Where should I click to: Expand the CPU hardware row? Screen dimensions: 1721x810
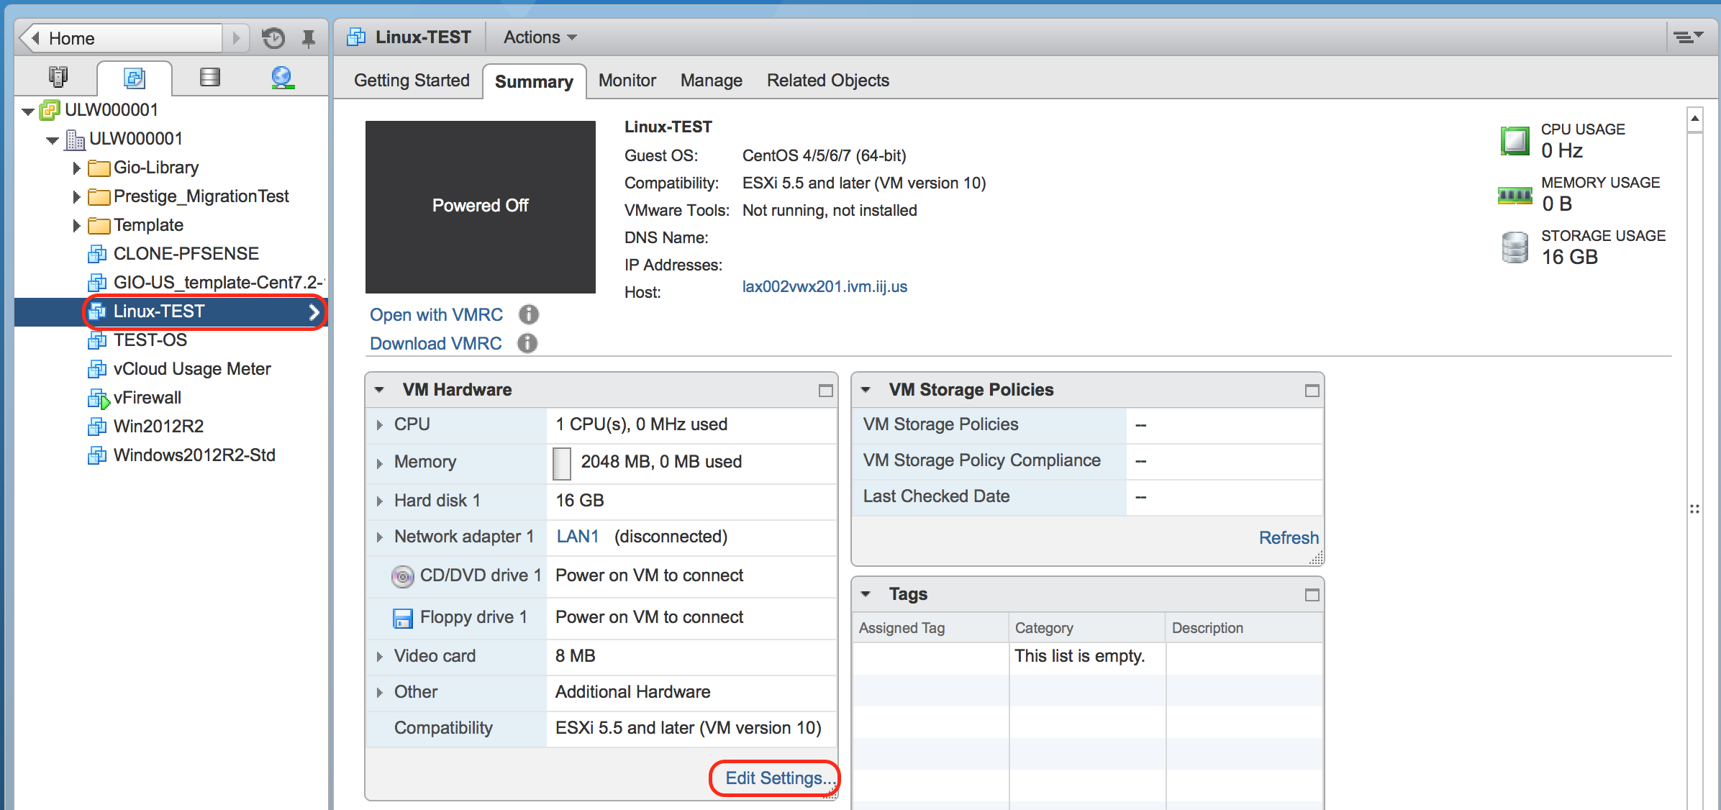click(x=379, y=425)
